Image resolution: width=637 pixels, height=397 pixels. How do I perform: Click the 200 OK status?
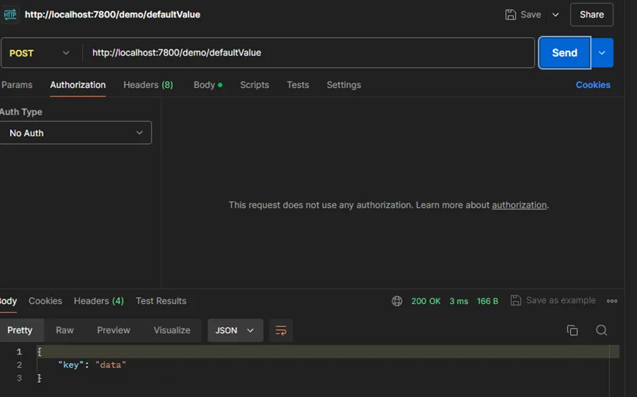(x=426, y=301)
